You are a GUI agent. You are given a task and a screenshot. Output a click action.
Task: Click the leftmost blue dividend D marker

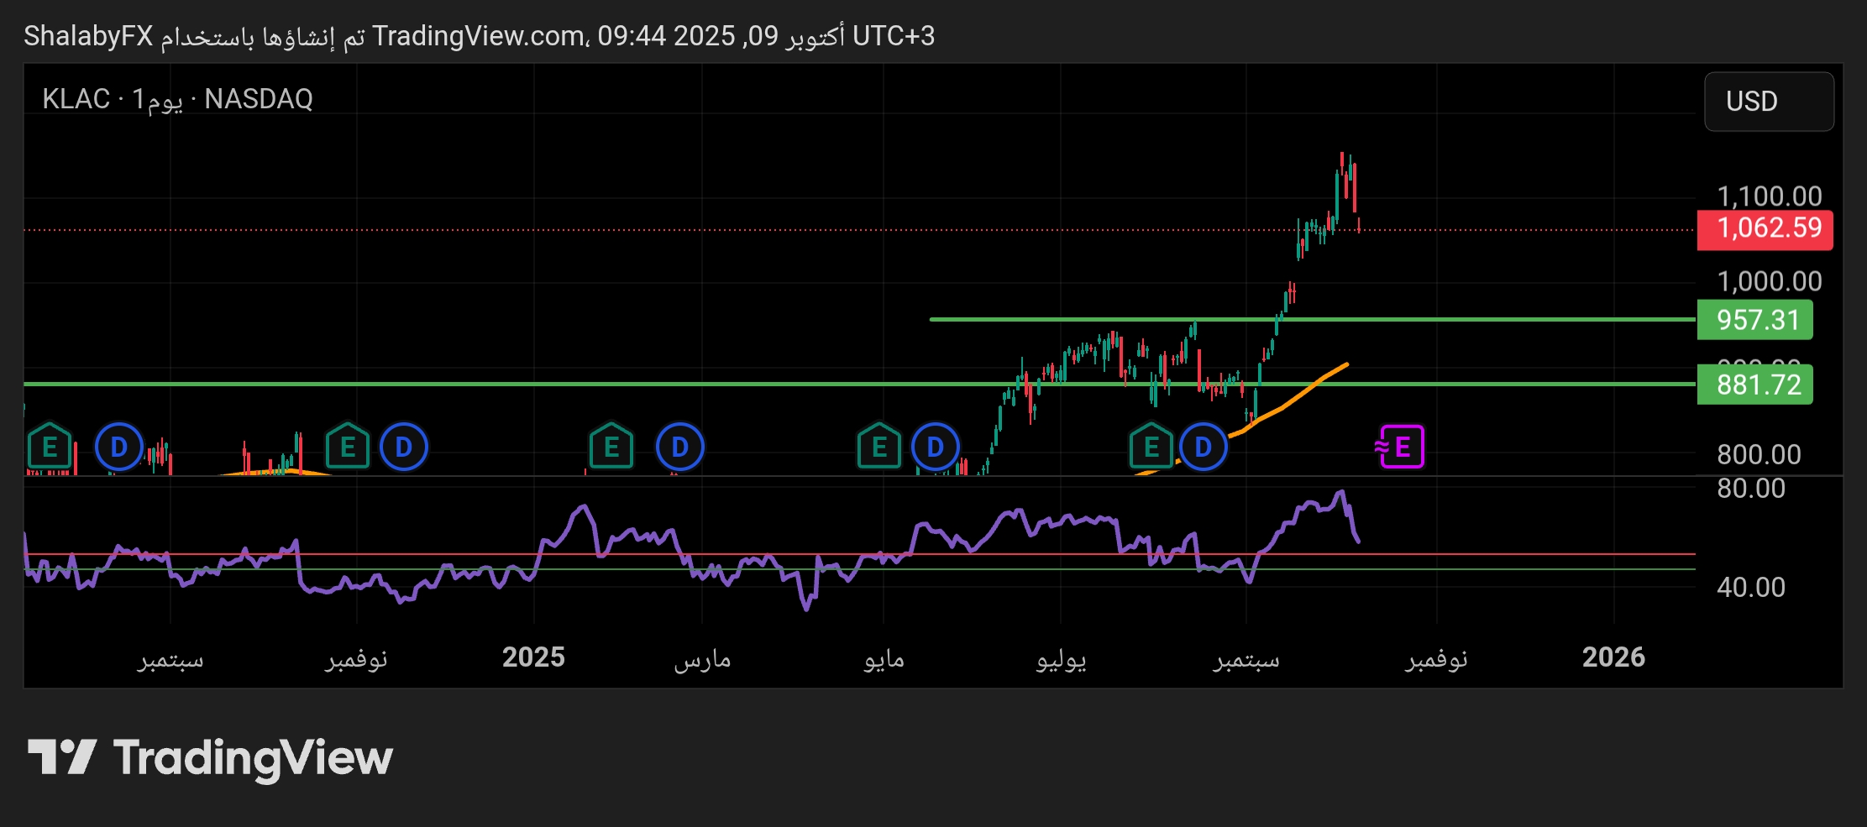click(119, 447)
